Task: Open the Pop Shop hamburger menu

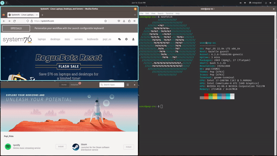Action: click(128, 85)
